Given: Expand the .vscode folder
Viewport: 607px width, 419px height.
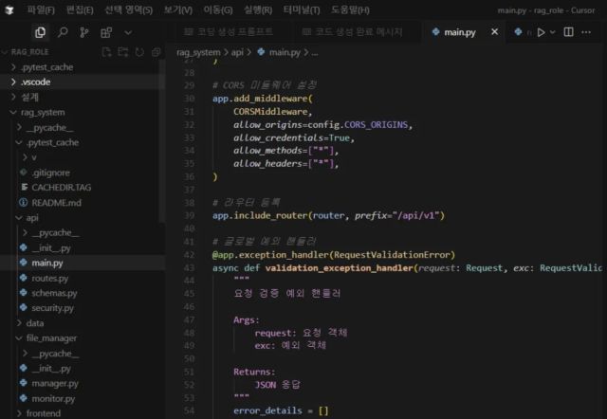Looking at the screenshot, I should tap(36, 82).
